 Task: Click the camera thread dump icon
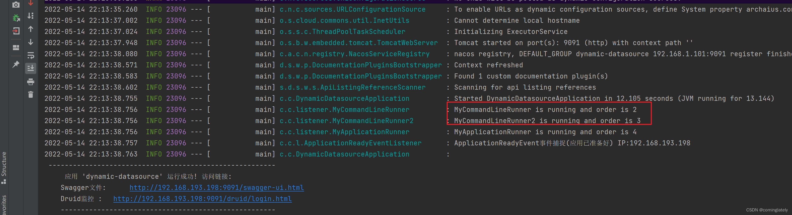tap(16, 4)
